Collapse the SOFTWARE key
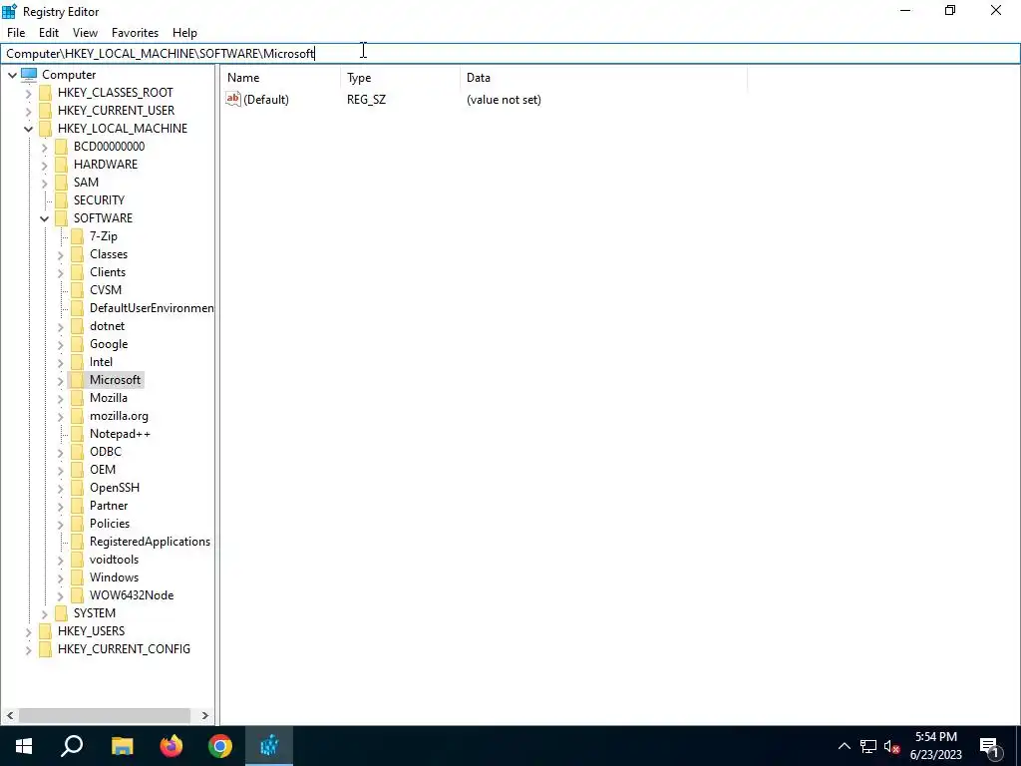The width and height of the screenshot is (1021, 766). click(44, 218)
